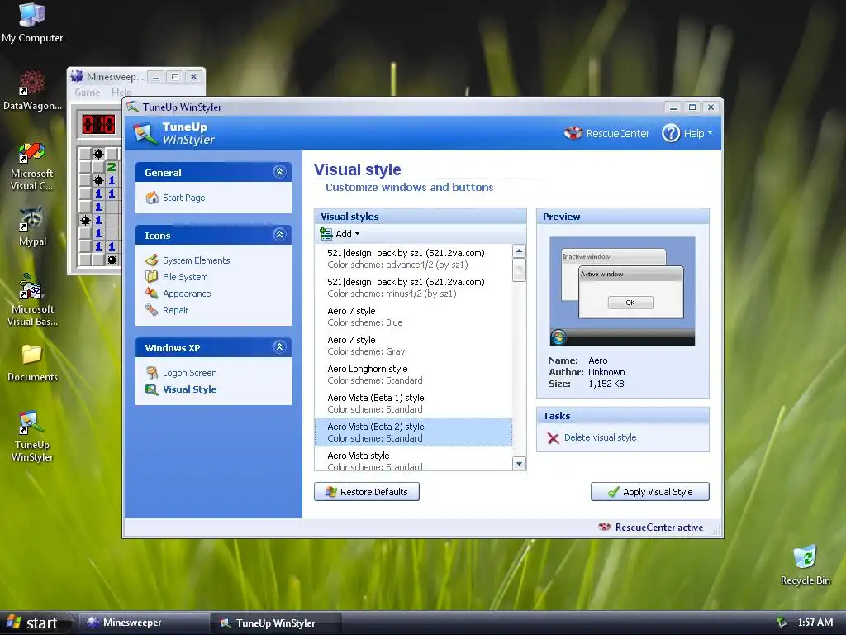Select the Visual Style sidebar link
The image size is (846, 635).
[189, 389]
